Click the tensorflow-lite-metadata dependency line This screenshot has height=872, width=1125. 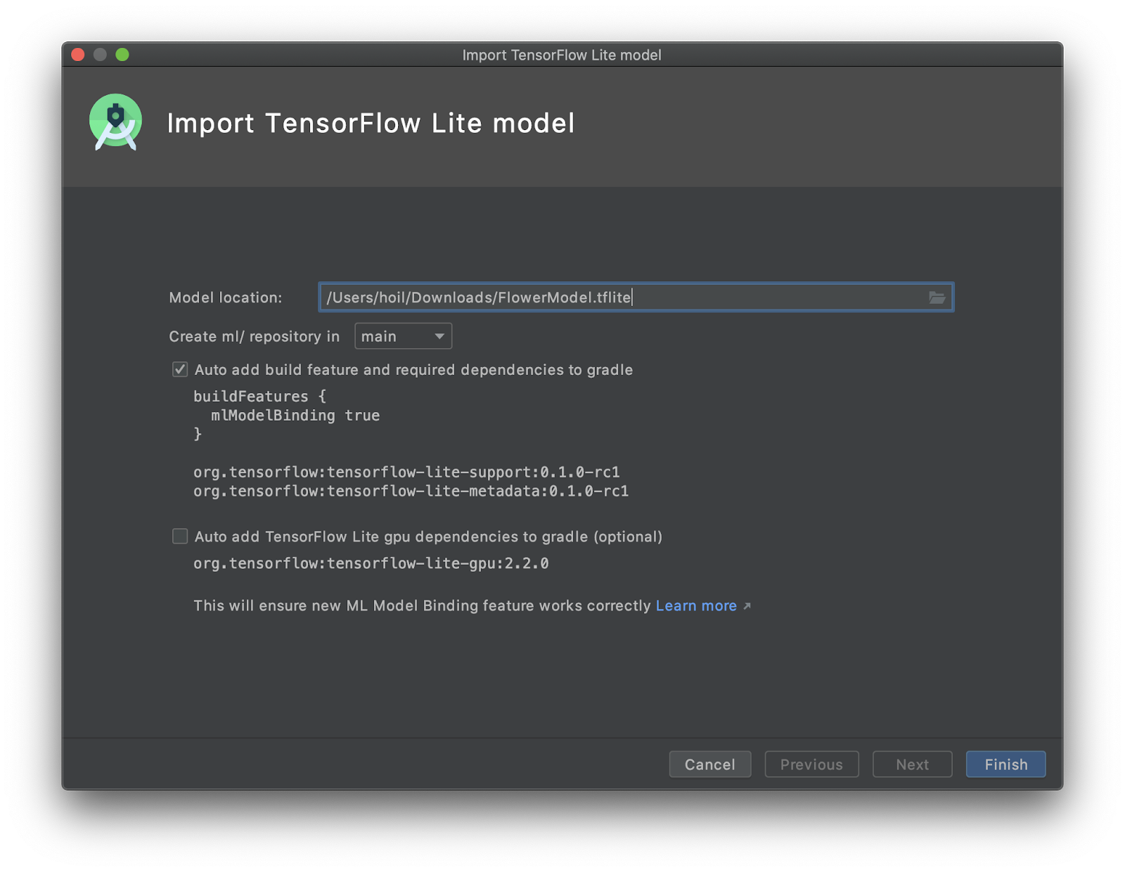pos(411,491)
